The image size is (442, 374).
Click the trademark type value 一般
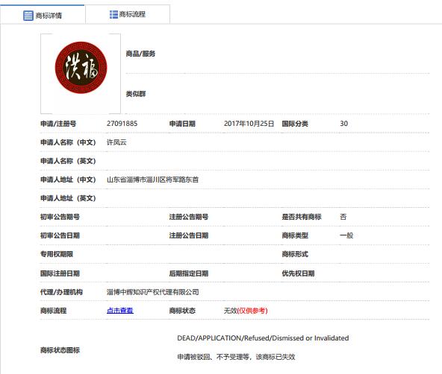tap(346, 235)
